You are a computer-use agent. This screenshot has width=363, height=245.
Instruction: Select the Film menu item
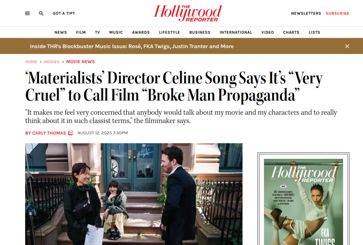coord(81,32)
